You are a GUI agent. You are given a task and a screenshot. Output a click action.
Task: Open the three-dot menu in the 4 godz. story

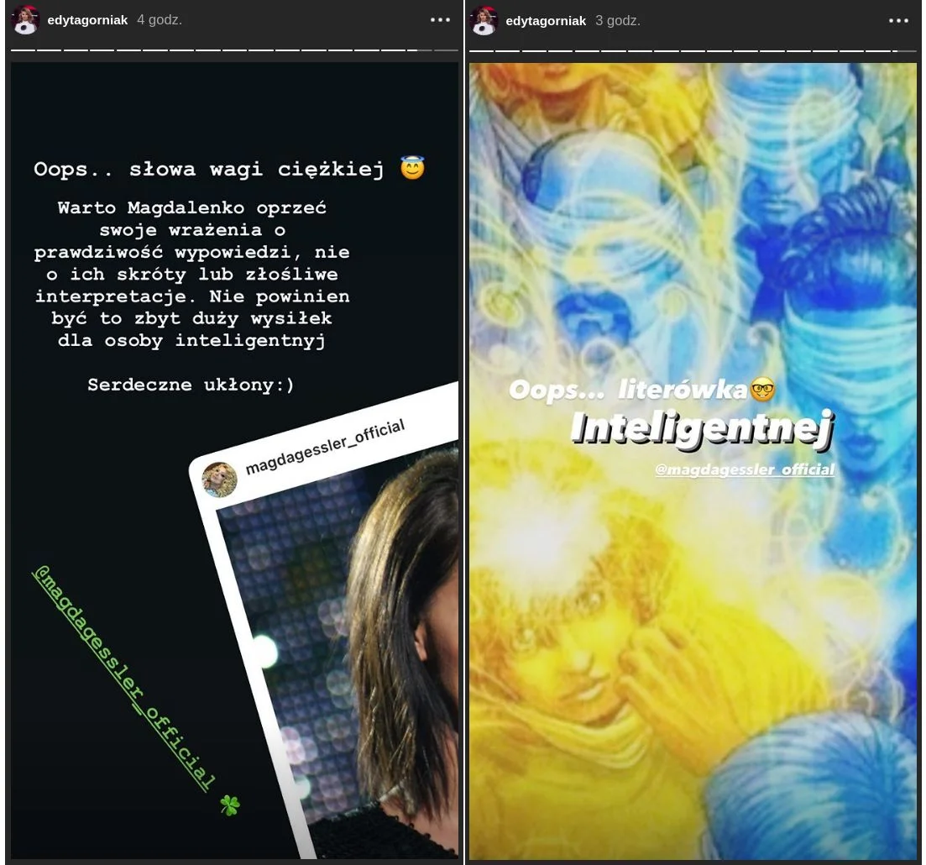440,20
